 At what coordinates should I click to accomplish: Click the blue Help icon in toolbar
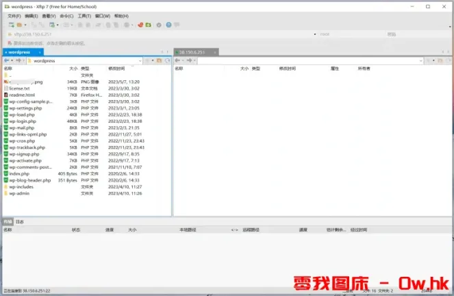(169, 25)
